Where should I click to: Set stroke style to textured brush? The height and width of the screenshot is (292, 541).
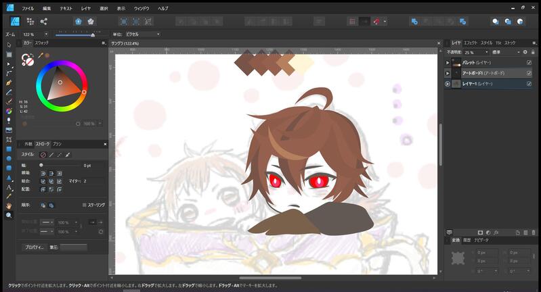[x=68, y=155]
